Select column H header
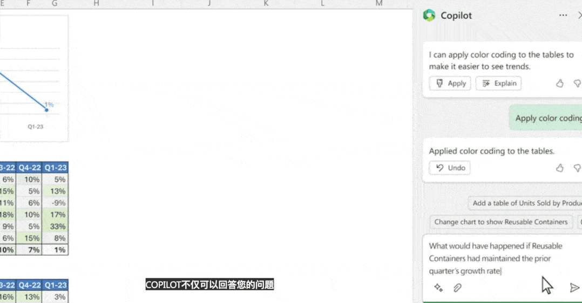This screenshot has height=303, width=582. point(96,4)
